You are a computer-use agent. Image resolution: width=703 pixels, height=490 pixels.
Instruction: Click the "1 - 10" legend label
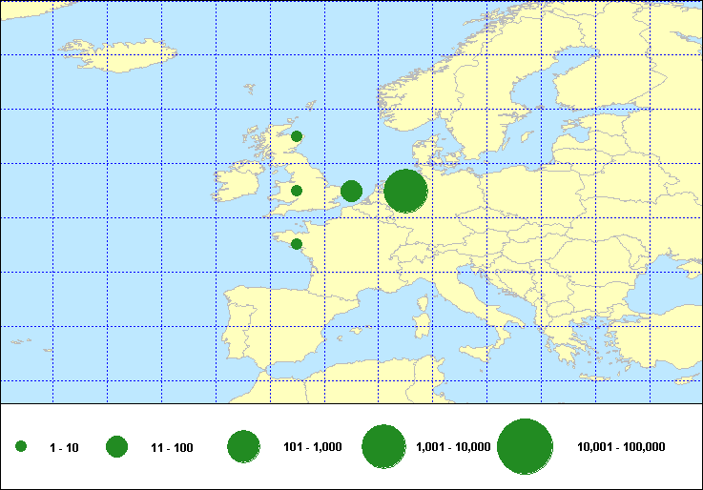pyautogui.click(x=65, y=447)
